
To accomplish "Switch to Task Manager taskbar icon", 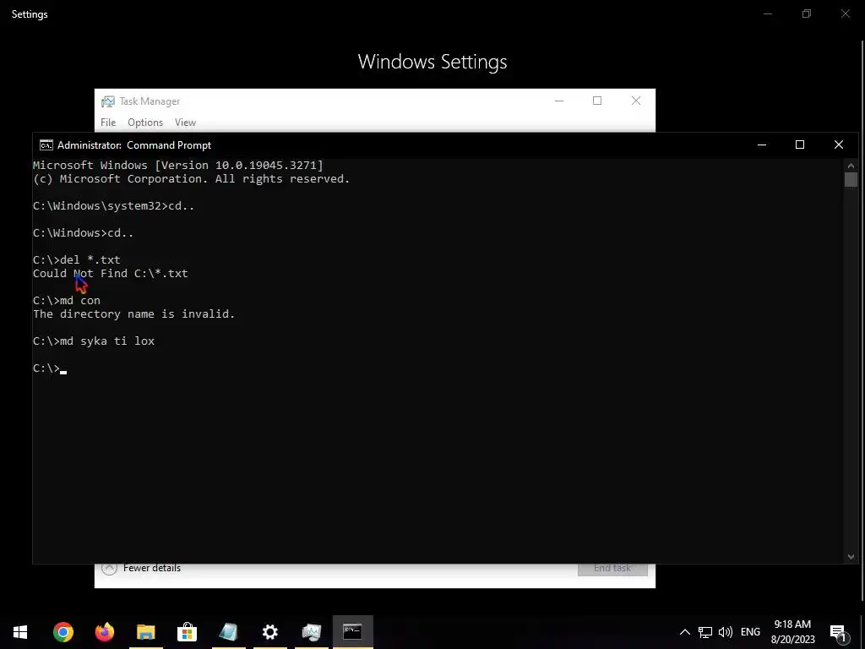I will [311, 631].
